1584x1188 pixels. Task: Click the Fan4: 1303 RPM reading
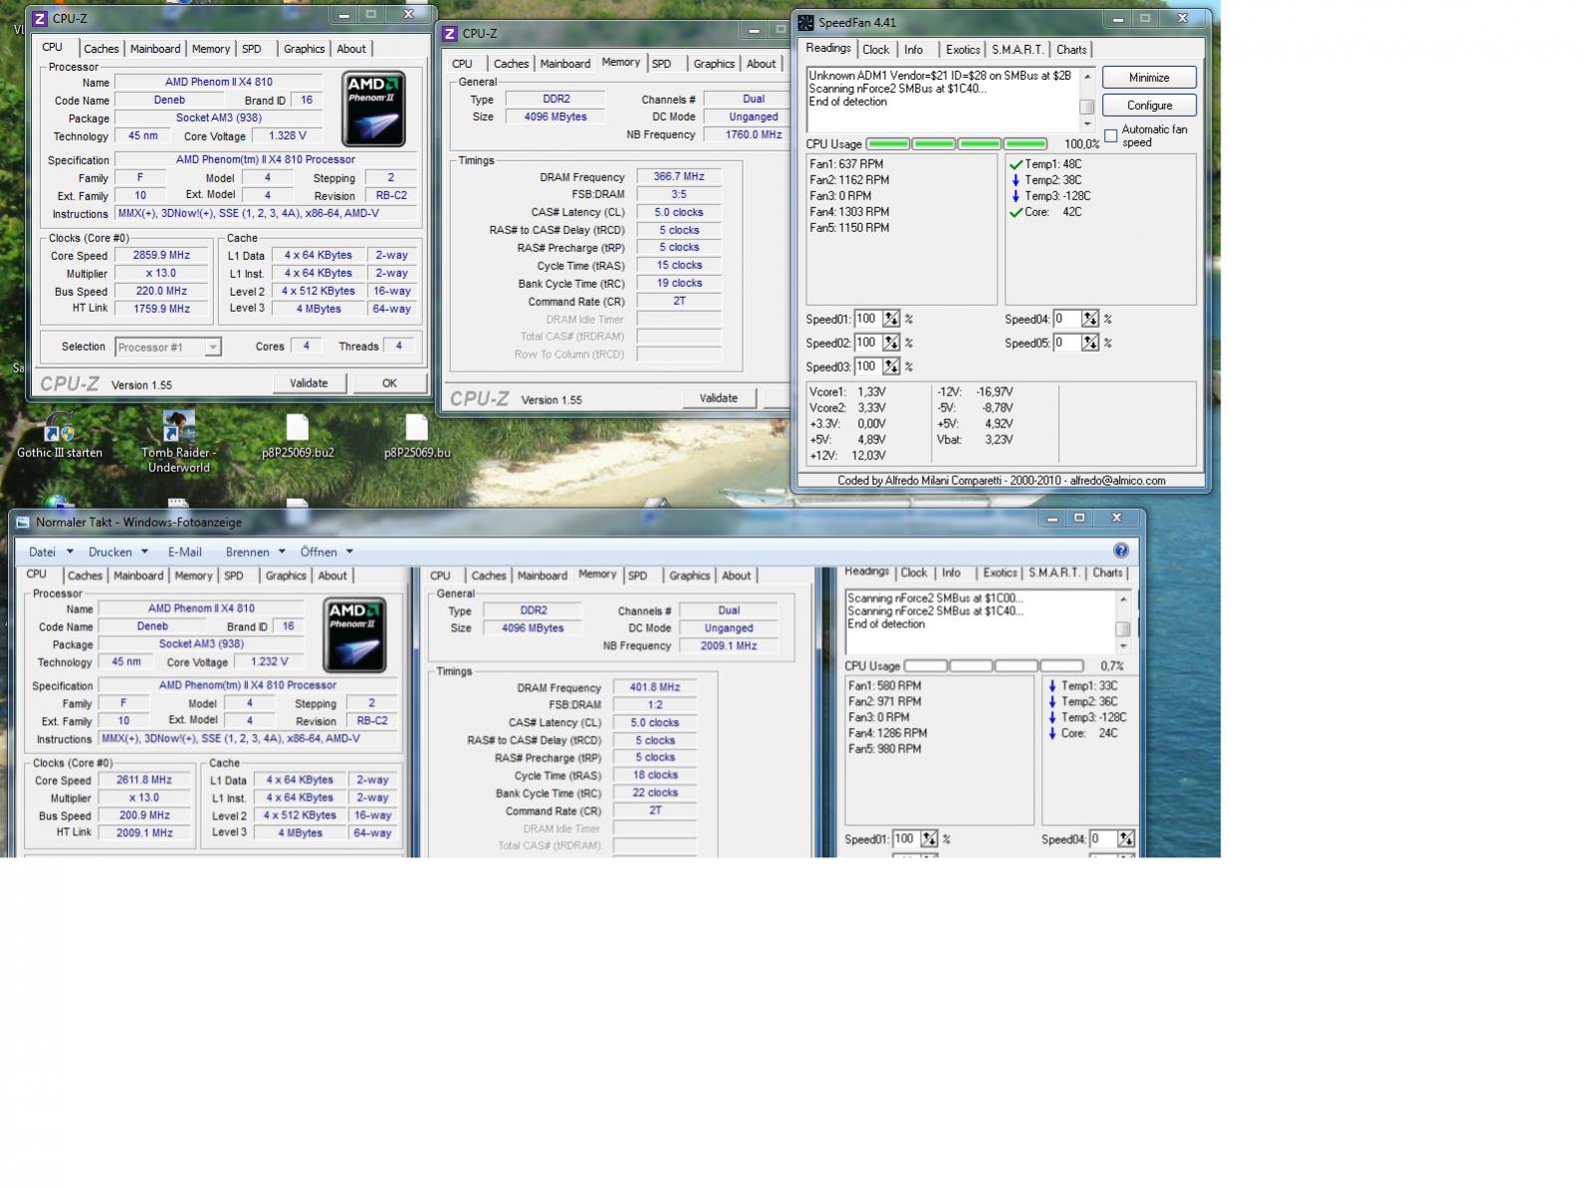point(849,212)
